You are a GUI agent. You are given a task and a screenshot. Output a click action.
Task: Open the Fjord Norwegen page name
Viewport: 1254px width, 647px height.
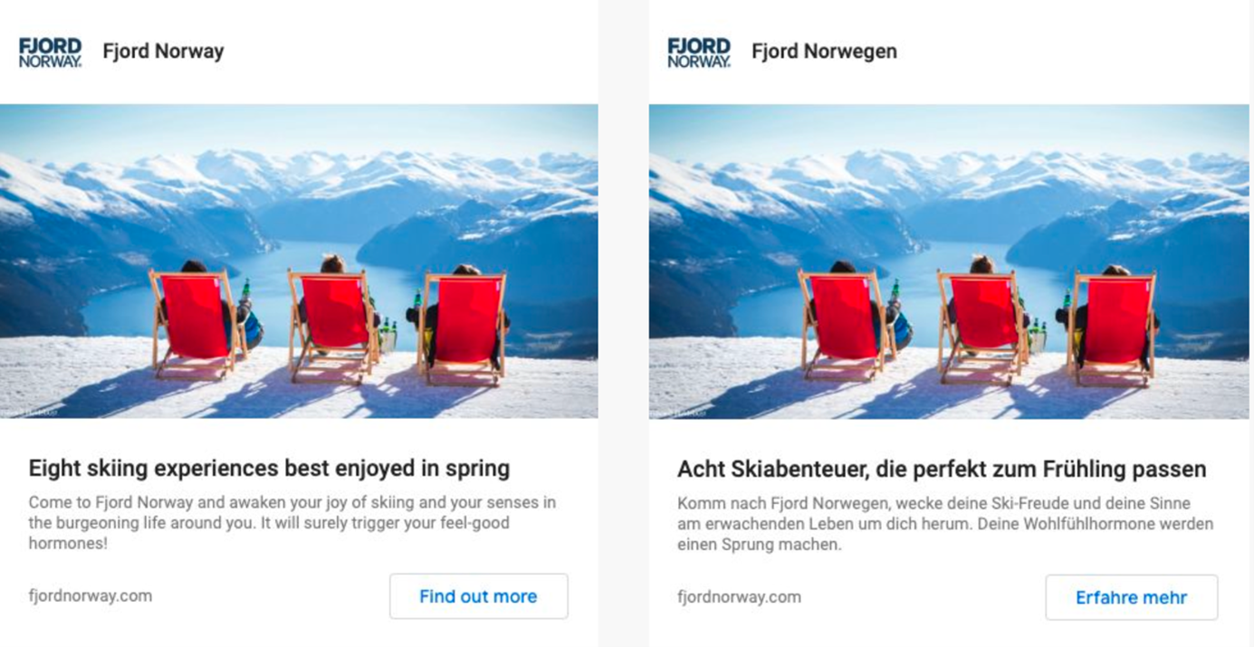824,52
